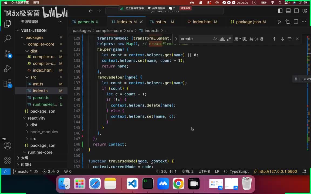This screenshot has width=311, height=194.
Task: Toggle Match Case in find widget
Action: click(x=215, y=39)
